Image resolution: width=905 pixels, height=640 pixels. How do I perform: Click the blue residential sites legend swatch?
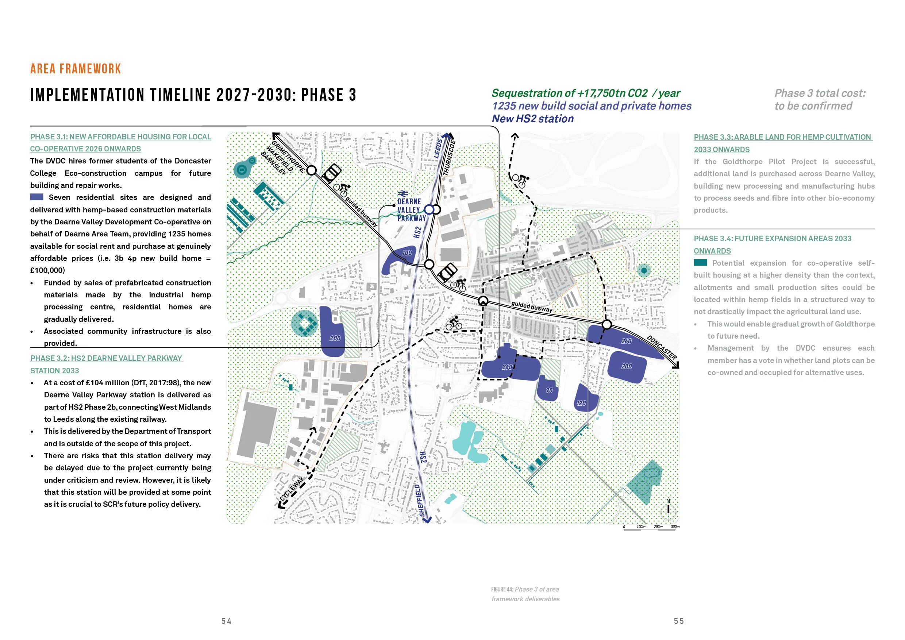pos(36,197)
